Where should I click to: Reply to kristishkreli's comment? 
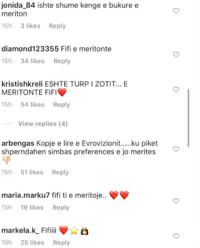pyautogui.click(x=62, y=105)
